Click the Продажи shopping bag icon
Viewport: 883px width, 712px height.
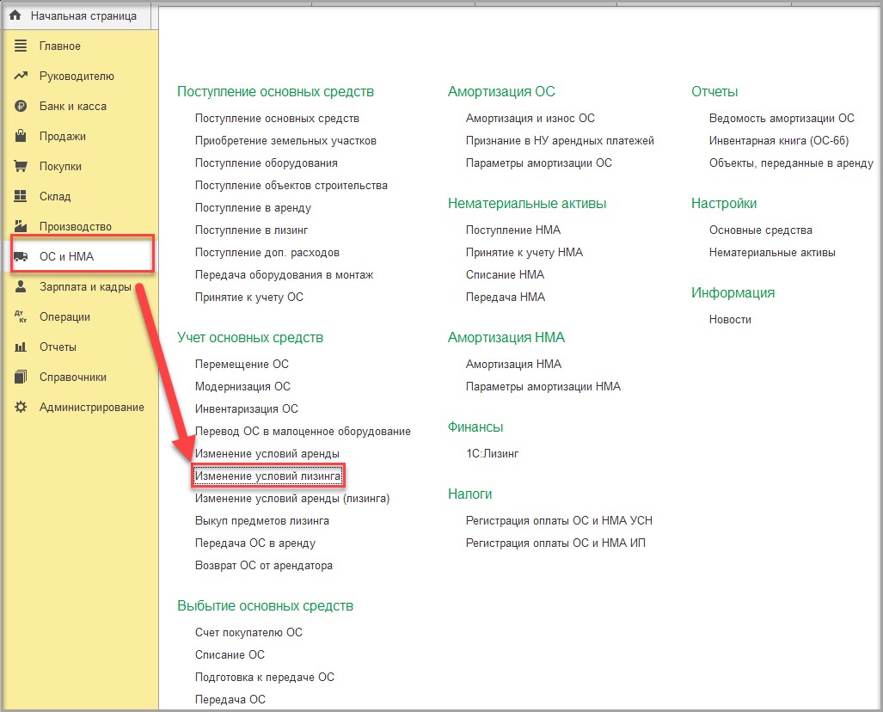[x=21, y=136]
